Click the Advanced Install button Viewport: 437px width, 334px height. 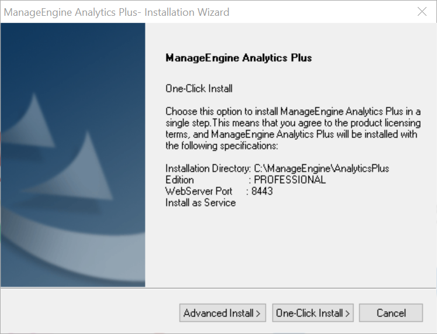pyautogui.click(x=223, y=313)
